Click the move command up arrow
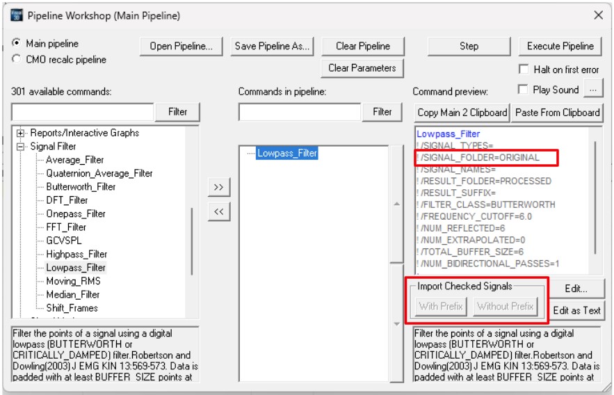 [396, 204]
